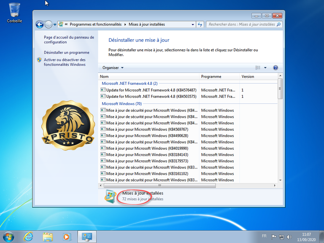The height and width of the screenshot is (243, 324).
Task: Click the Show desktop strip at taskbar edge
Action: [x=322, y=237]
